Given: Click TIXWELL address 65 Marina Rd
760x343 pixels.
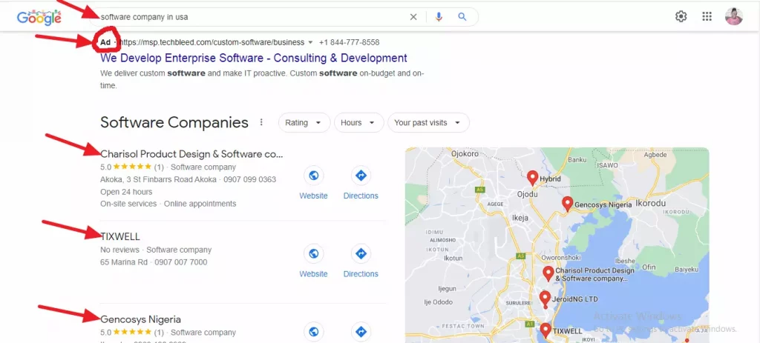Looking at the screenshot, I should (124, 262).
